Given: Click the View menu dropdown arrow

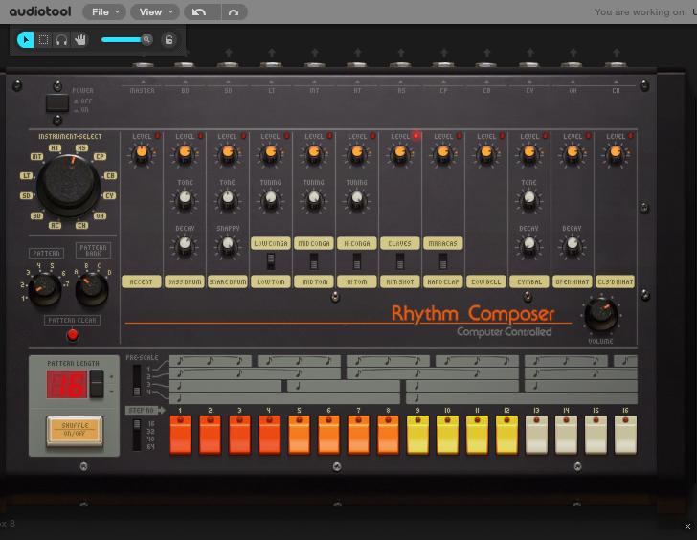Looking at the screenshot, I should (170, 12).
